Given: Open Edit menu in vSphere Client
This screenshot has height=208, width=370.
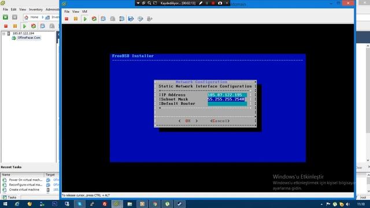Looking at the screenshot, I should tap(14, 9).
